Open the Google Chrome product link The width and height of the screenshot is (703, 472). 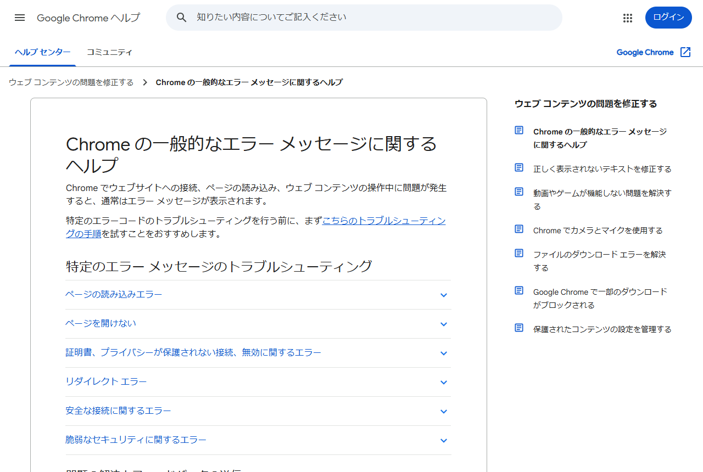pos(645,52)
